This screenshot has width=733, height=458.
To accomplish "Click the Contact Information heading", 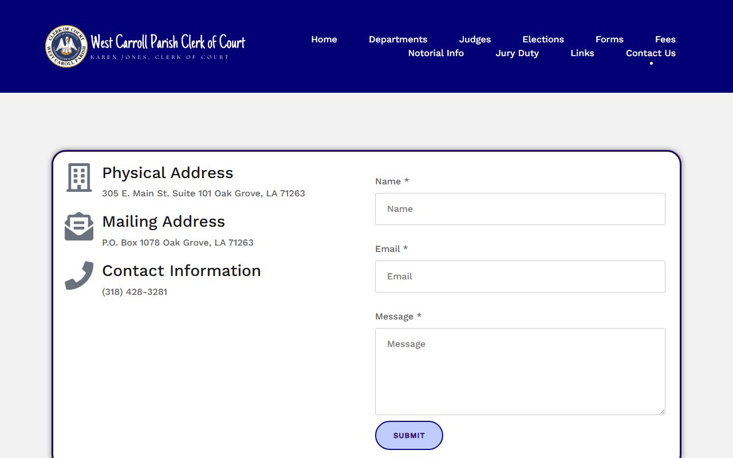I will [x=182, y=271].
